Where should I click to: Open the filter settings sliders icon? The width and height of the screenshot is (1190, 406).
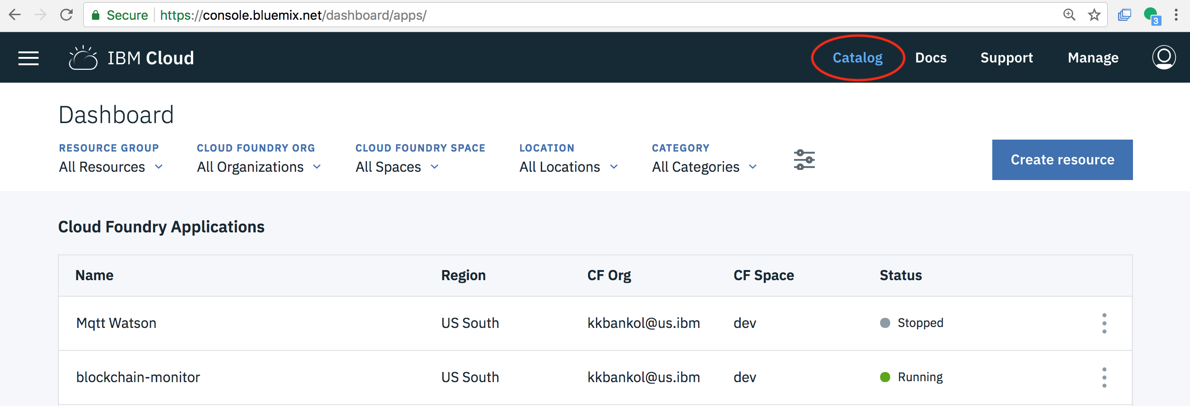(804, 160)
